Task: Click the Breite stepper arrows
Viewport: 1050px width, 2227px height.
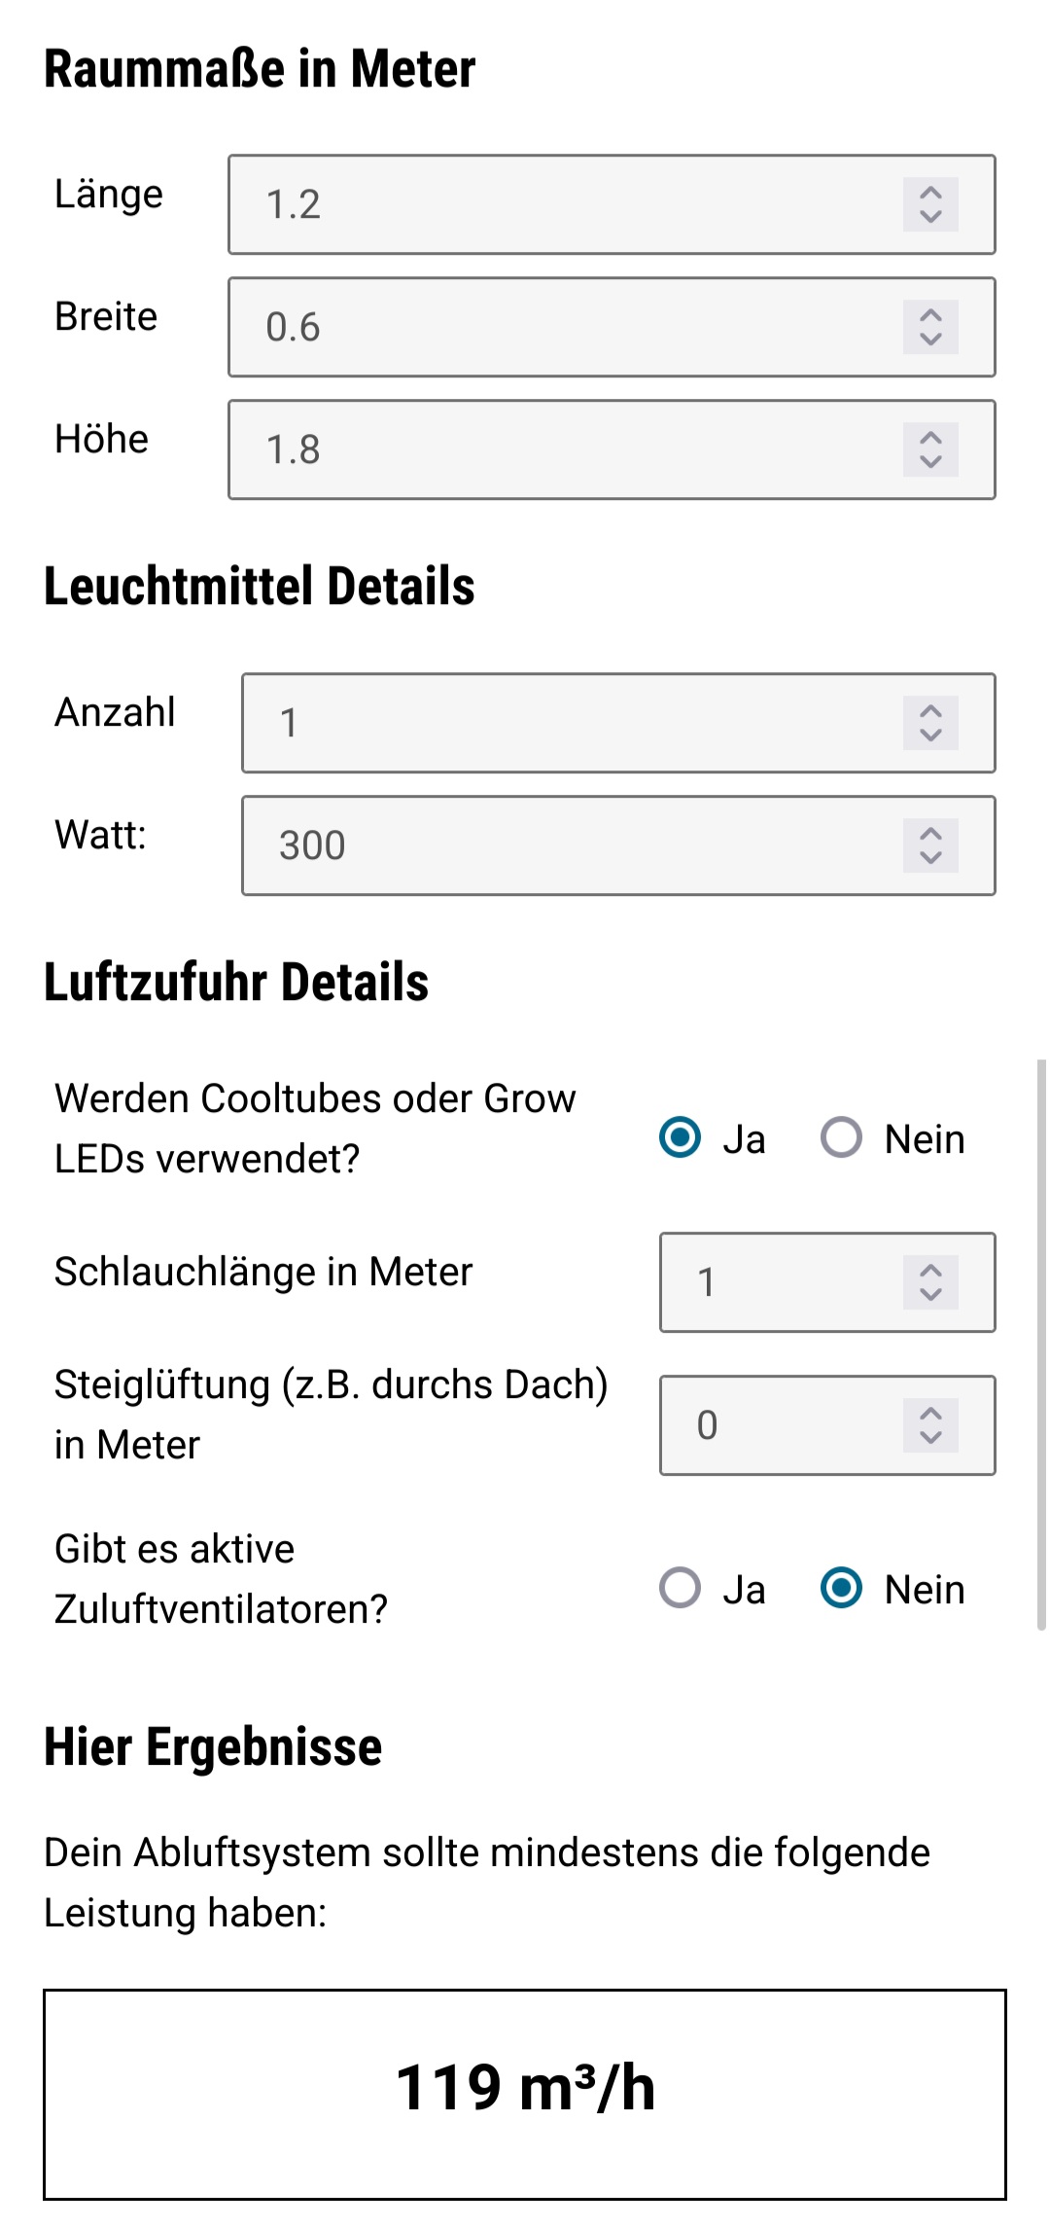Action: tap(930, 327)
